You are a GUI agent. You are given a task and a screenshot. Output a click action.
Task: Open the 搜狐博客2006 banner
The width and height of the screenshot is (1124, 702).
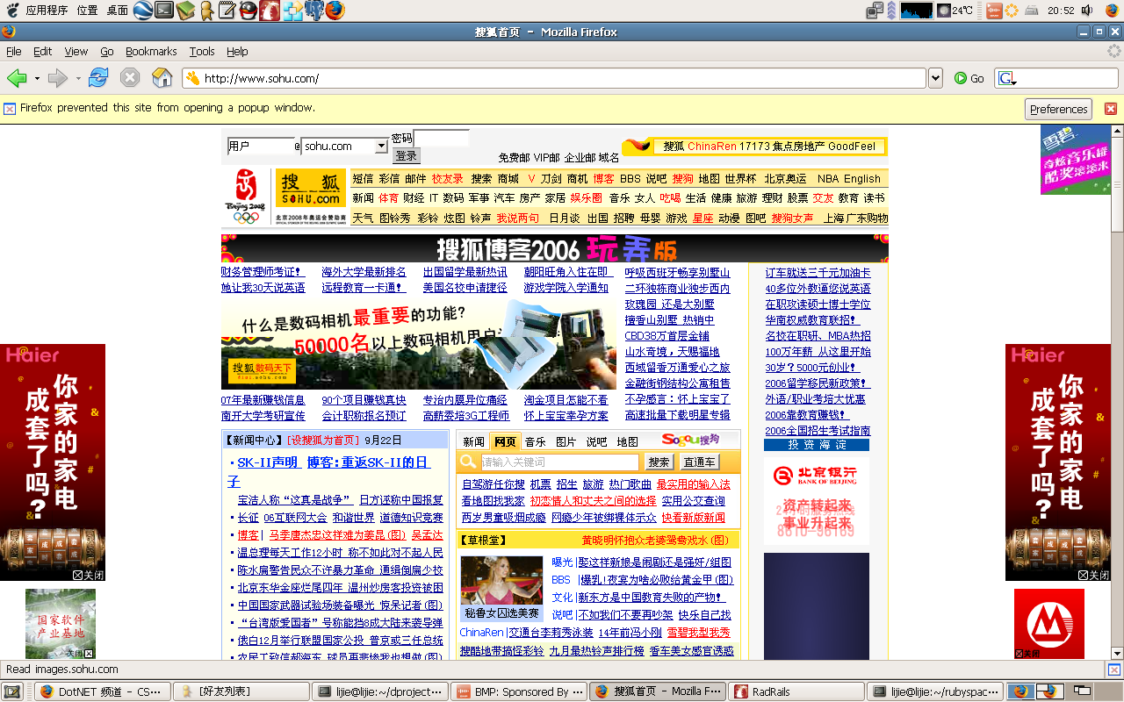pyautogui.click(x=555, y=248)
